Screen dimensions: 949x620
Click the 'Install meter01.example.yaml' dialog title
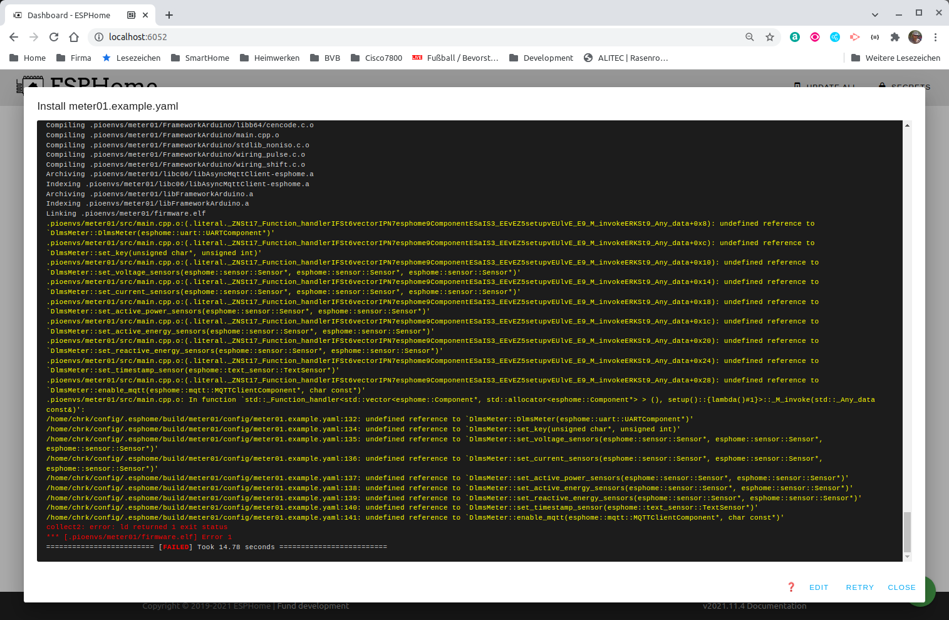tap(108, 106)
